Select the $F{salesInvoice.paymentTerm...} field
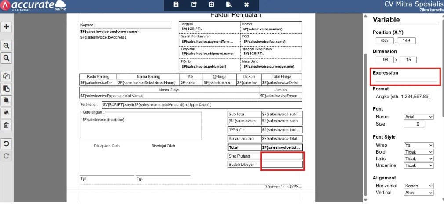The width and height of the screenshot is (444, 208). coord(207,42)
